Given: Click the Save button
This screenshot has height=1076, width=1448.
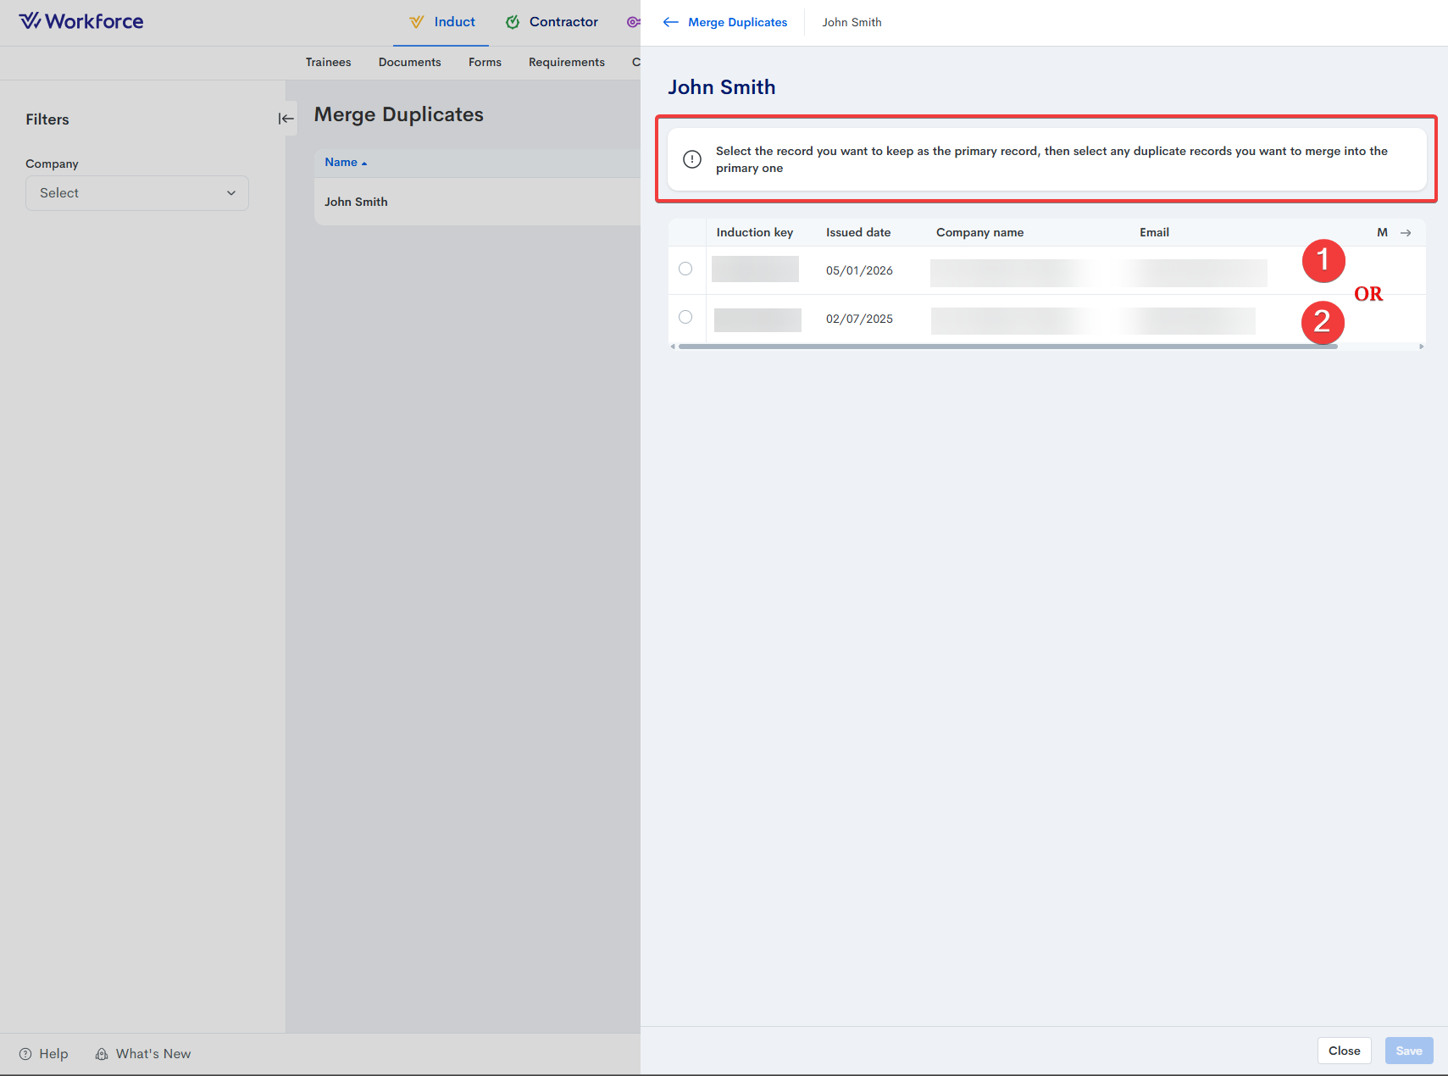Looking at the screenshot, I should tap(1408, 1051).
